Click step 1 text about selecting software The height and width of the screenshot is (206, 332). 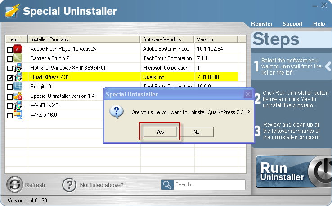pos(291,66)
